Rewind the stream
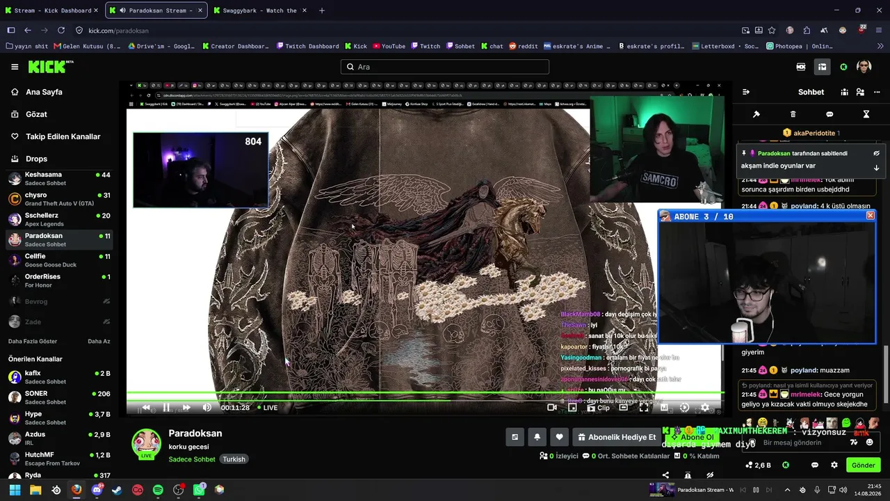Viewport: 890px width, 501px height. tap(146, 408)
